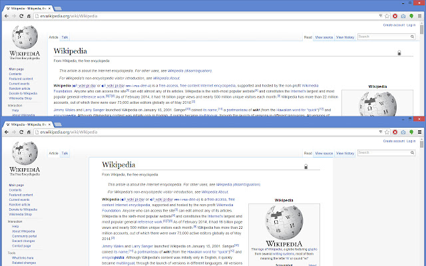Open the View source tab in the top window
This screenshot has width=426, height=266.
pos(324,38)
